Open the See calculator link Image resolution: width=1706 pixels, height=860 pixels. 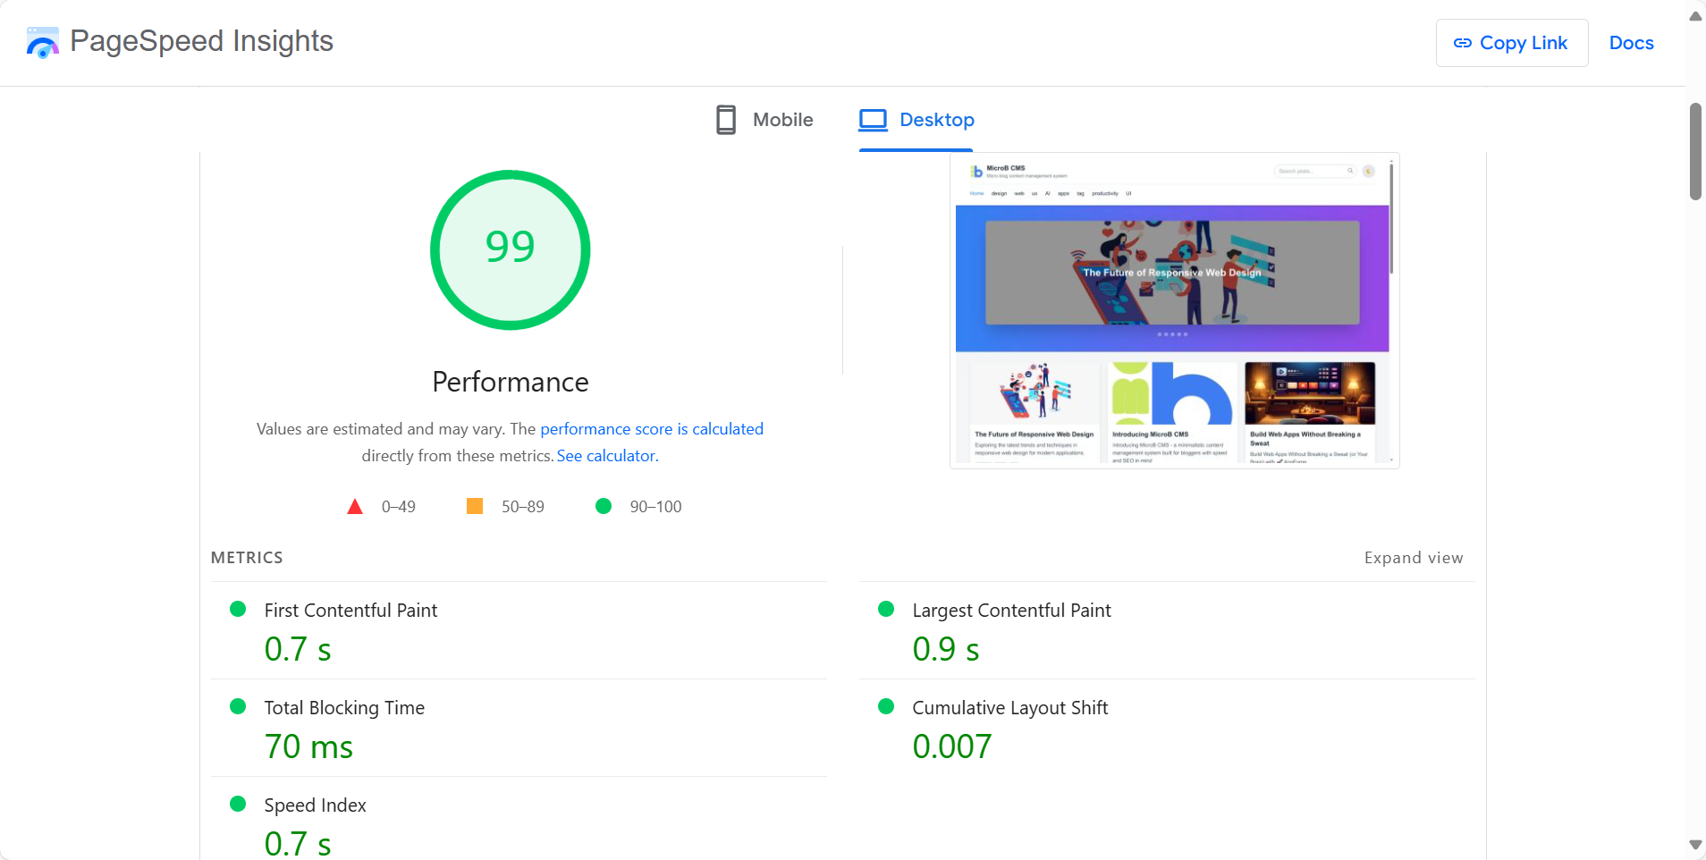[606, 456]
